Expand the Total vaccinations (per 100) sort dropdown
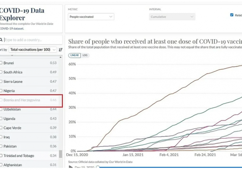Image resolution: width=242 pixels, height=170 pixels. tap(33, 49)
